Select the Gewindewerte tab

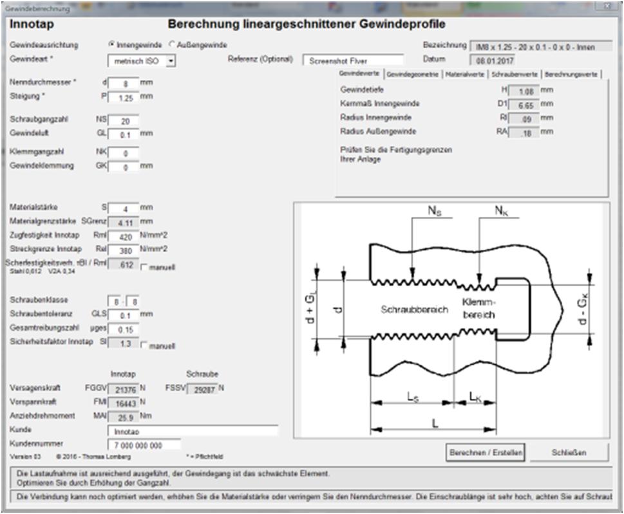(x=359, y=75)
